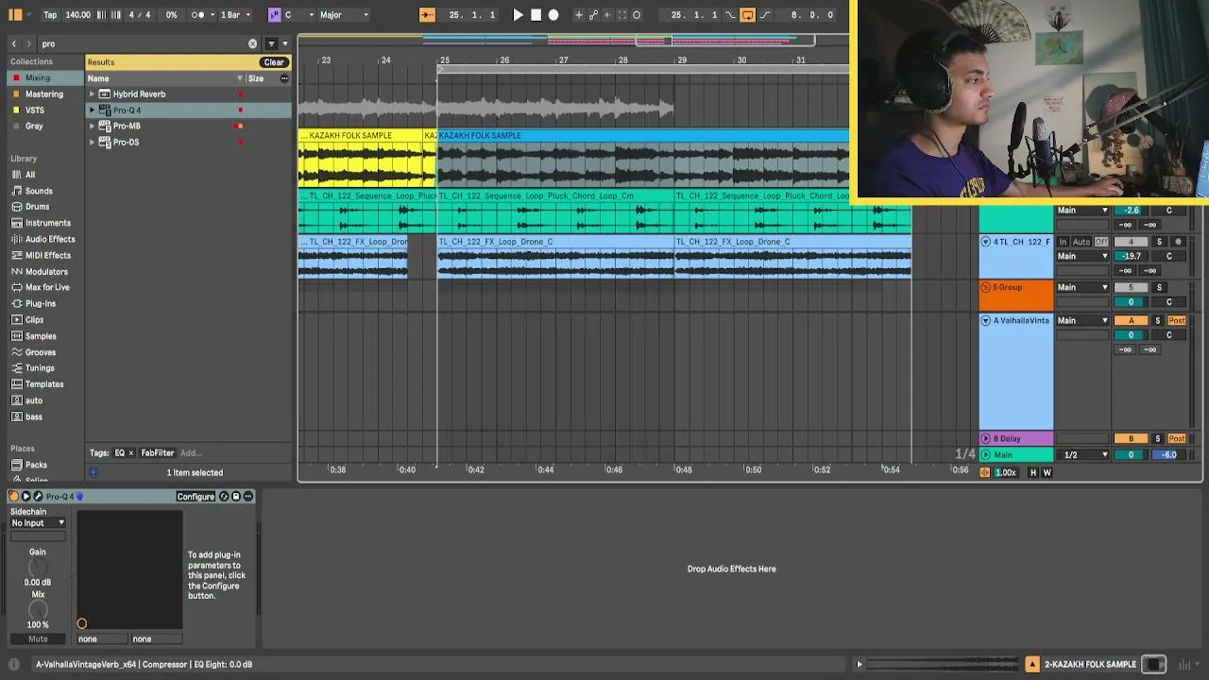Toggle Post on A ValhallaVinta return

click(1177, 321)
